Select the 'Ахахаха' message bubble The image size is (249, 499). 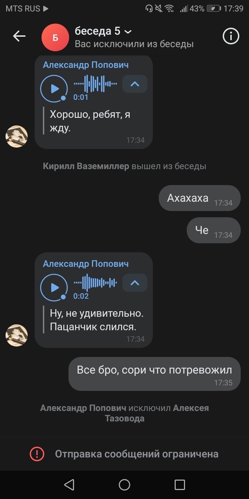tap(200, 198)
